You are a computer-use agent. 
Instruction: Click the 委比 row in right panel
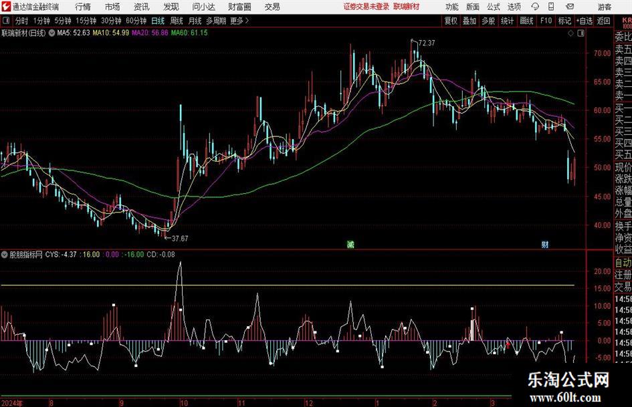point(623,37)
